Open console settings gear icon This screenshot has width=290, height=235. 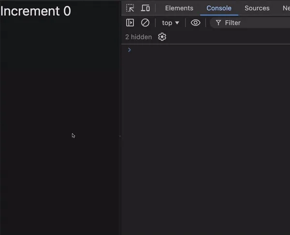coord(162,37)
